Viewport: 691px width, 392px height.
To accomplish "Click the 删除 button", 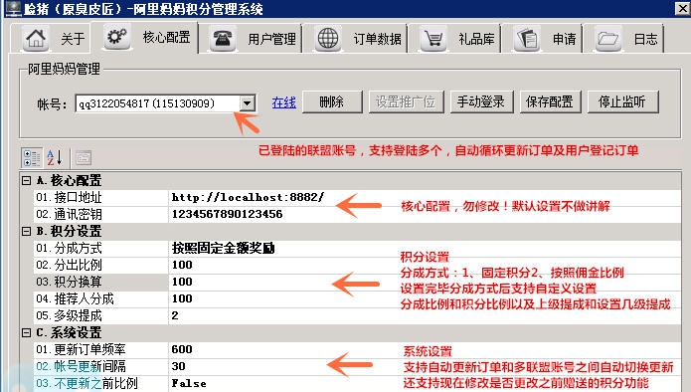I will point(332,101).
